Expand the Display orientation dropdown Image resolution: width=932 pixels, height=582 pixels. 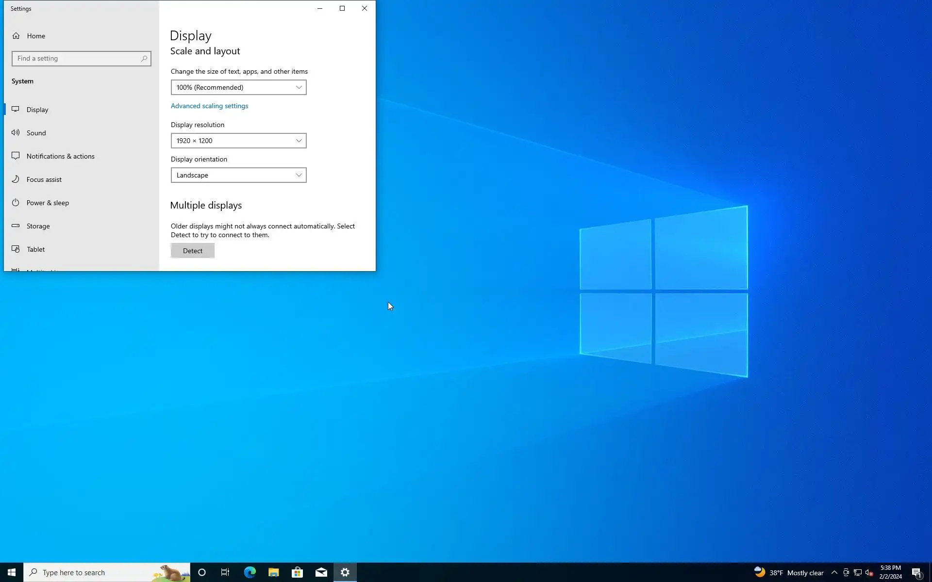coord(238,175)
